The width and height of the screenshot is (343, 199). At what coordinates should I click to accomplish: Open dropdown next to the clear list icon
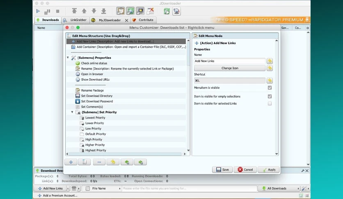point(79,188)
